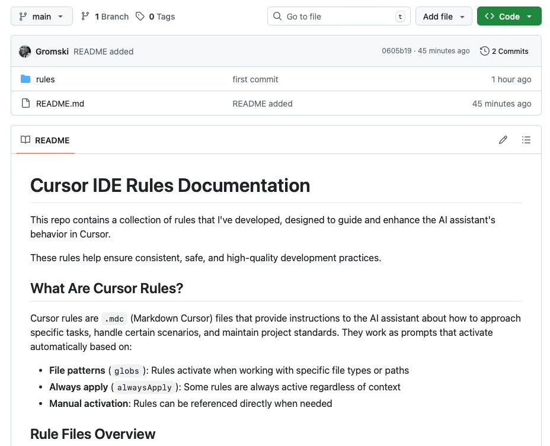
Task: Expand the Add file dropdown
Action: click(x=443, y=17)
